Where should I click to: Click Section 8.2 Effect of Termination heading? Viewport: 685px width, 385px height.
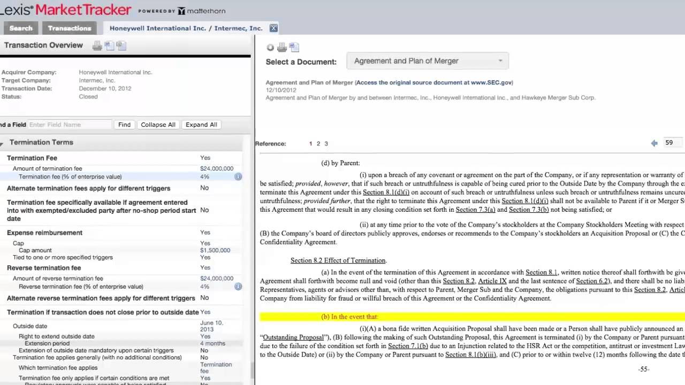pyautogui.click(x=338, y=260)
